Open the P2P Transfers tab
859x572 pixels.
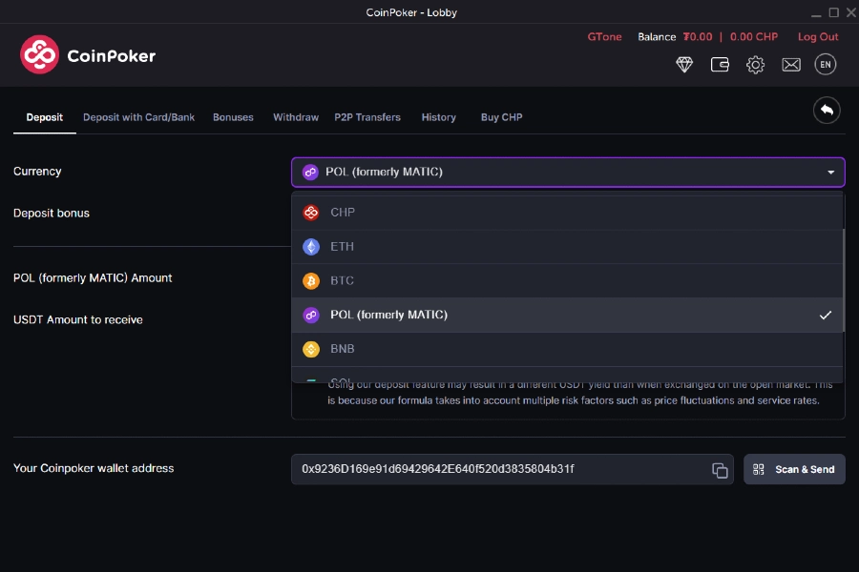[367, 117]
